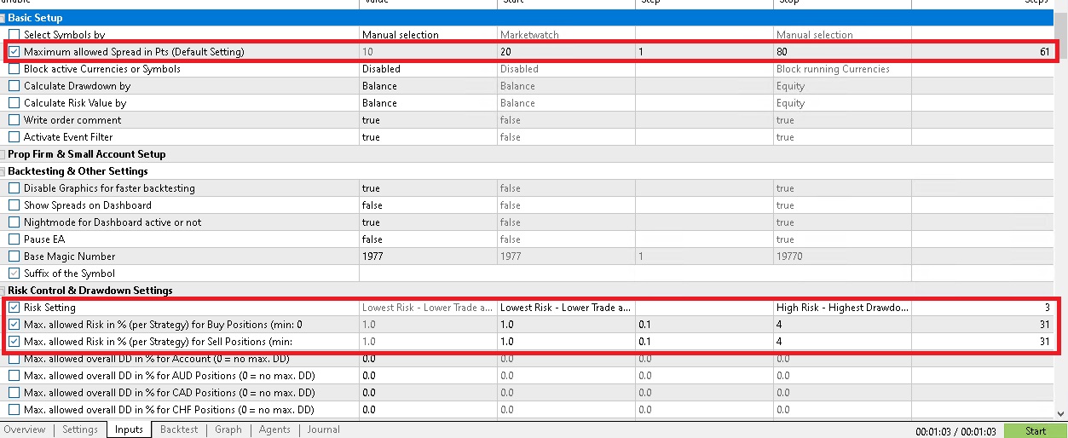Uncheck Max. allowed Risk for Buy Positions
1068x438 pixels.
pos(14,325)
